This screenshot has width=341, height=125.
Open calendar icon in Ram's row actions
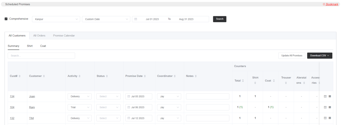[x=325, y=107]
